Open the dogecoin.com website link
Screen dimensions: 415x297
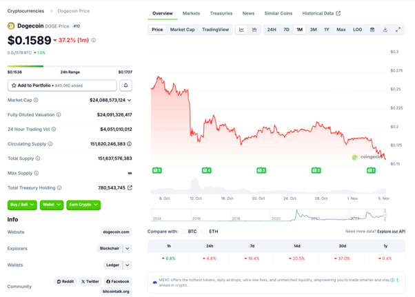[116, 232]
